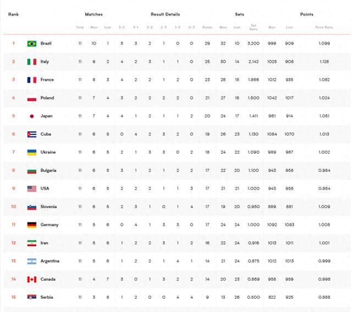Open the Argentina team link
This screenshot has height=312, width=352.
[50, 261]
